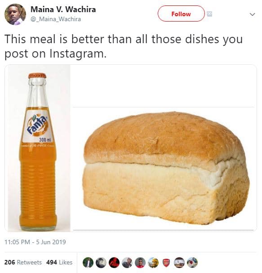Click the eighth liker avatar
Screen dimensions: 262x273
[179, 262]
